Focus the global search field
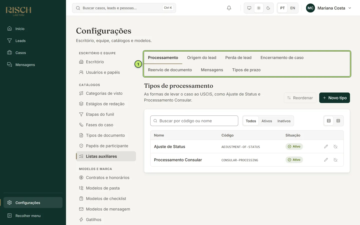360x225 pixels. coord(124,8)
